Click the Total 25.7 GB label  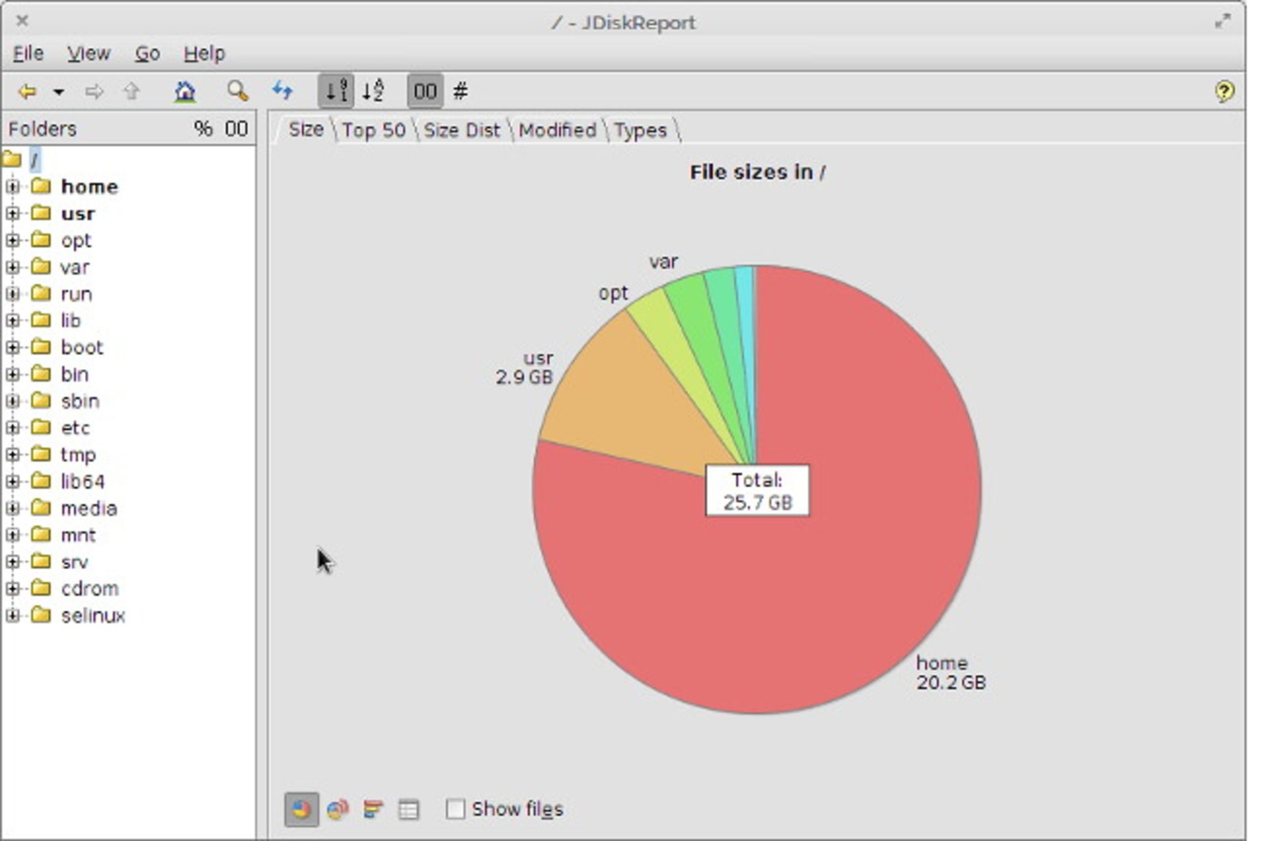click(758, 491)
